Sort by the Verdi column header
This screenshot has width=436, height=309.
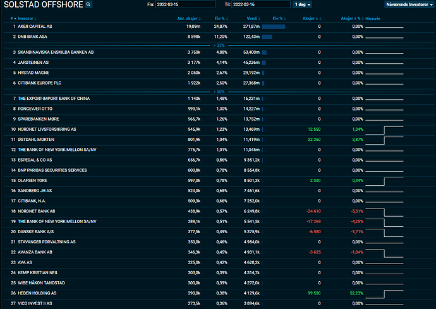(253, 18)
